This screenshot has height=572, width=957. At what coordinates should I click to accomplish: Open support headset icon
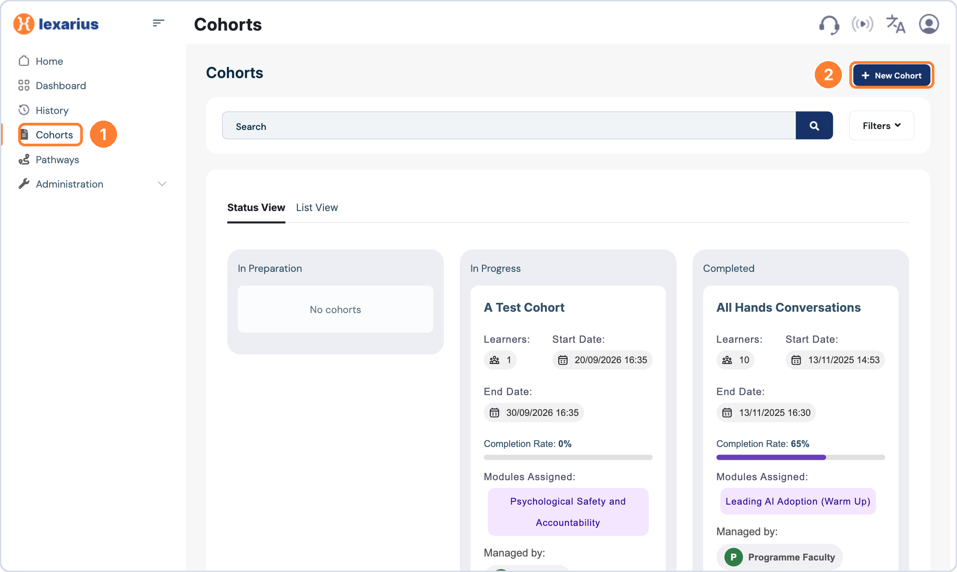pyautogui.click(x=829, y=24)
